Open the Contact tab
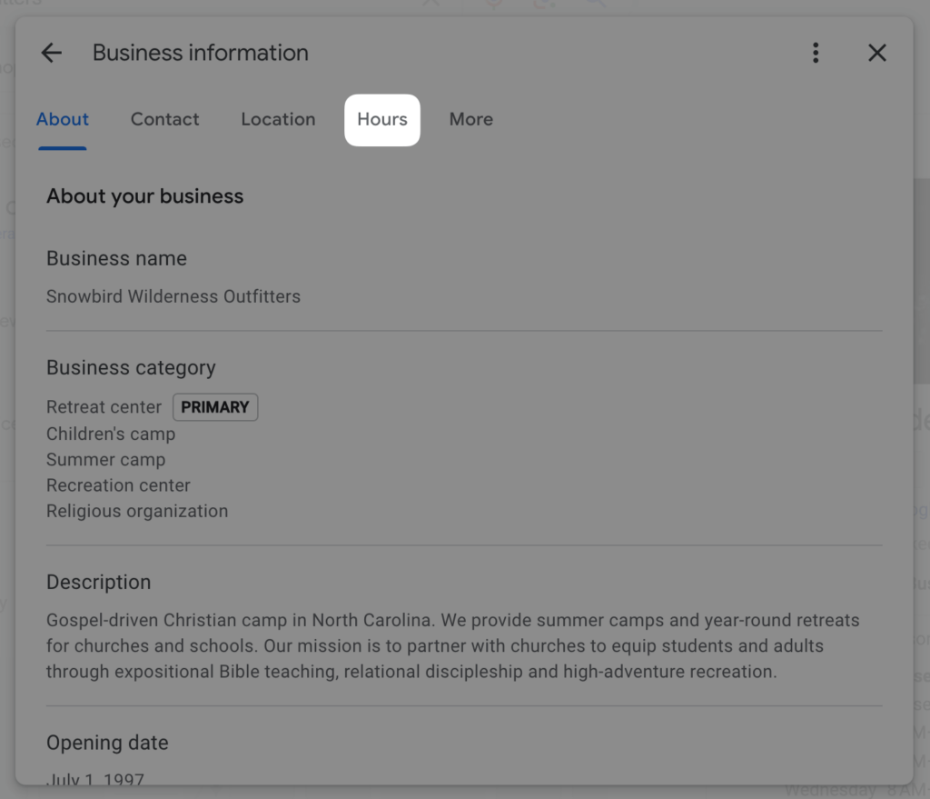 [165, 119]
